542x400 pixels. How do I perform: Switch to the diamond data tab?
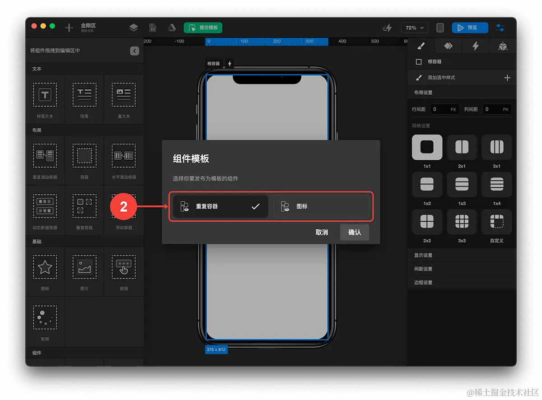448,46
